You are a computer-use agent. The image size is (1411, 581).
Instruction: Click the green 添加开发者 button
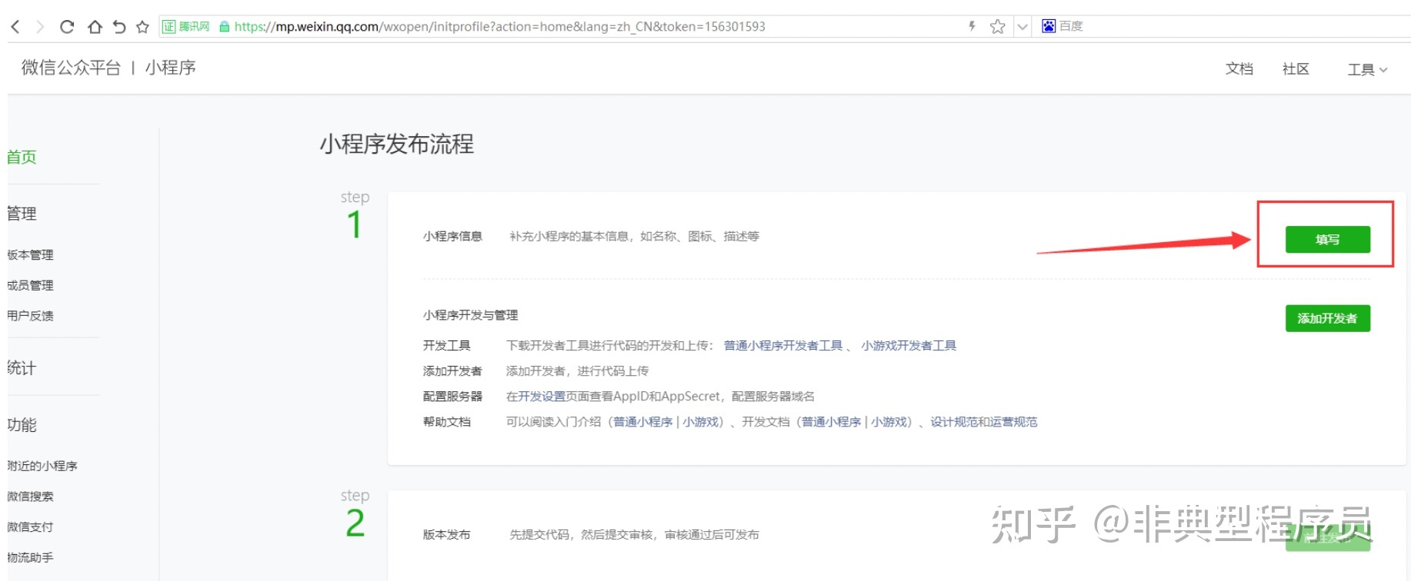pyautogui.click(x=1327, y=318)
